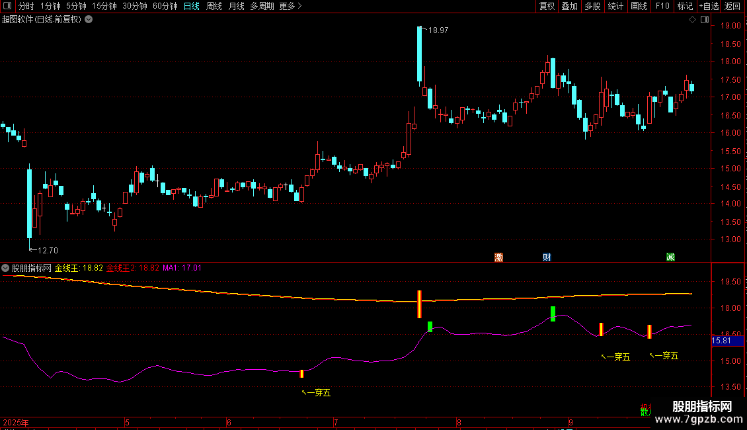This screenshot has width=747, height=430.
Task: Click the diamond icon above the chart
Action: click(x=693, y=20)
